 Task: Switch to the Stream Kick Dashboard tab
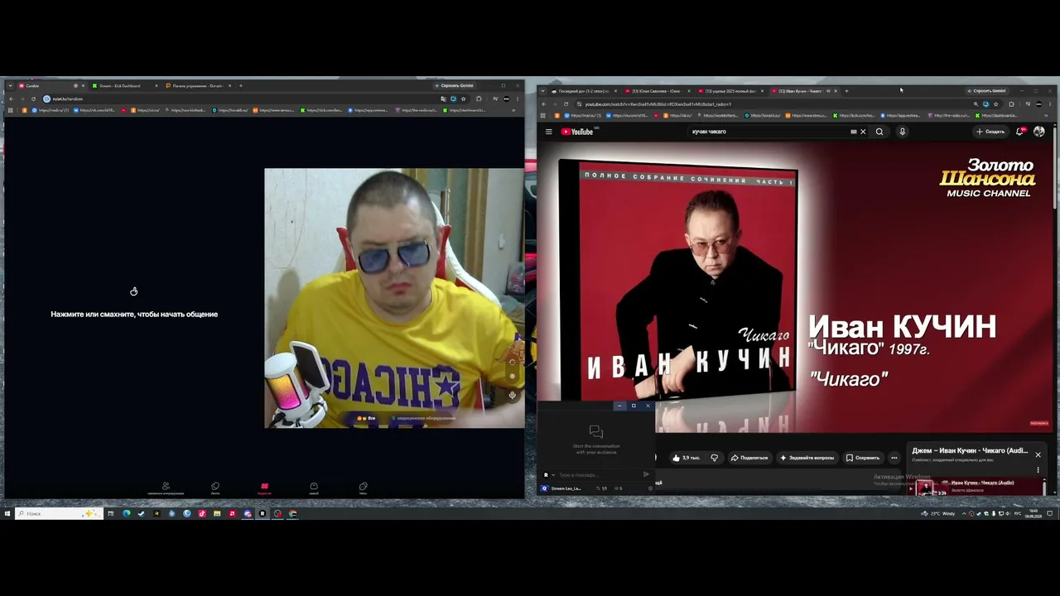(124, 85)
